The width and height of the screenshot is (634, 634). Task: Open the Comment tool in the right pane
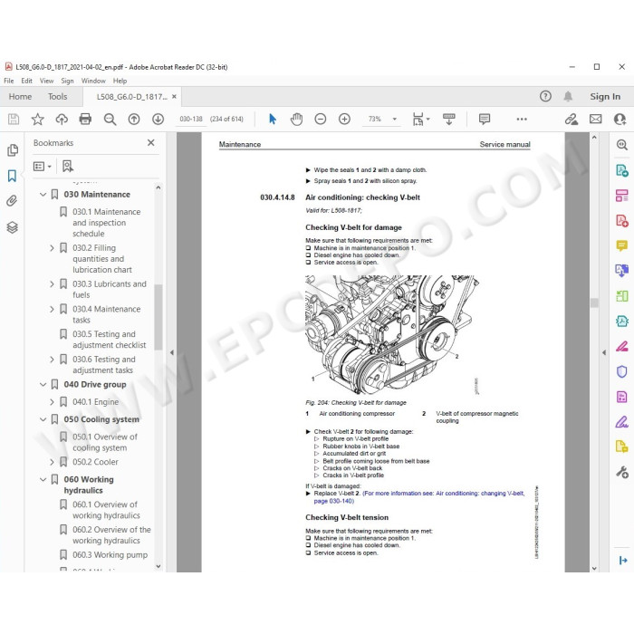click(x=622, y=245)
